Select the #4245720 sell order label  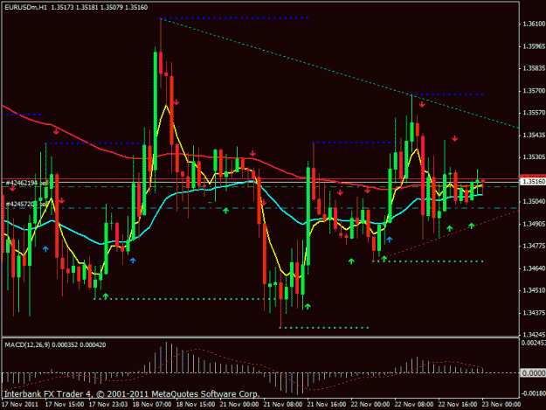tap(26, 204)
